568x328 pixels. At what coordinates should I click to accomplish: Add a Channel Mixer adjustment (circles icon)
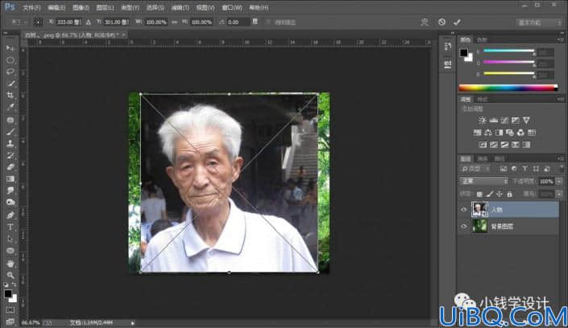coord(520,133)
